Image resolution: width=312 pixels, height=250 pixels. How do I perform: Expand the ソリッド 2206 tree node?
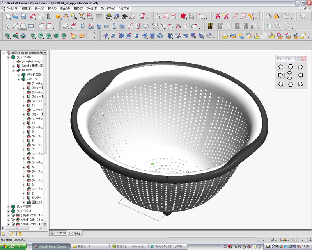18,75
